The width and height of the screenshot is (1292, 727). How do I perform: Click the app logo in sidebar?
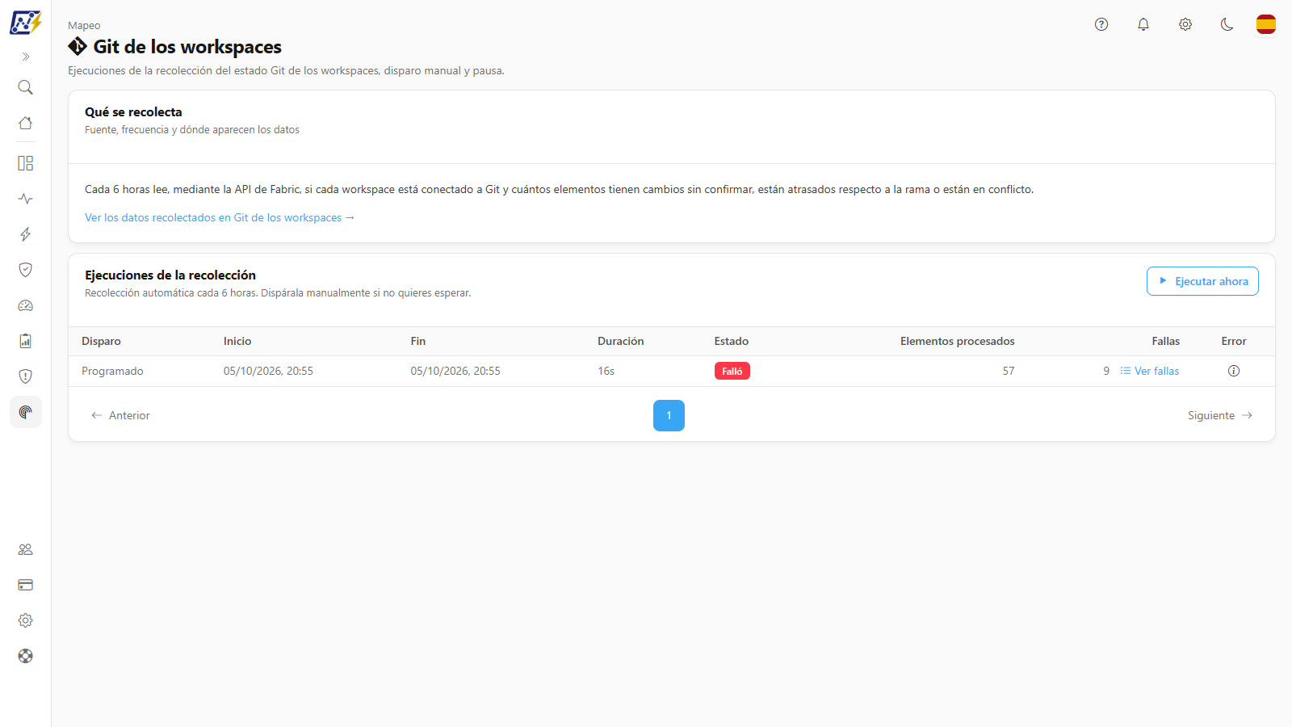click(x=25, y=23)
